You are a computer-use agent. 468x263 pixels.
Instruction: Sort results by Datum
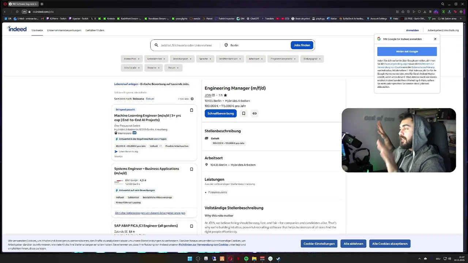coord(150,99)
